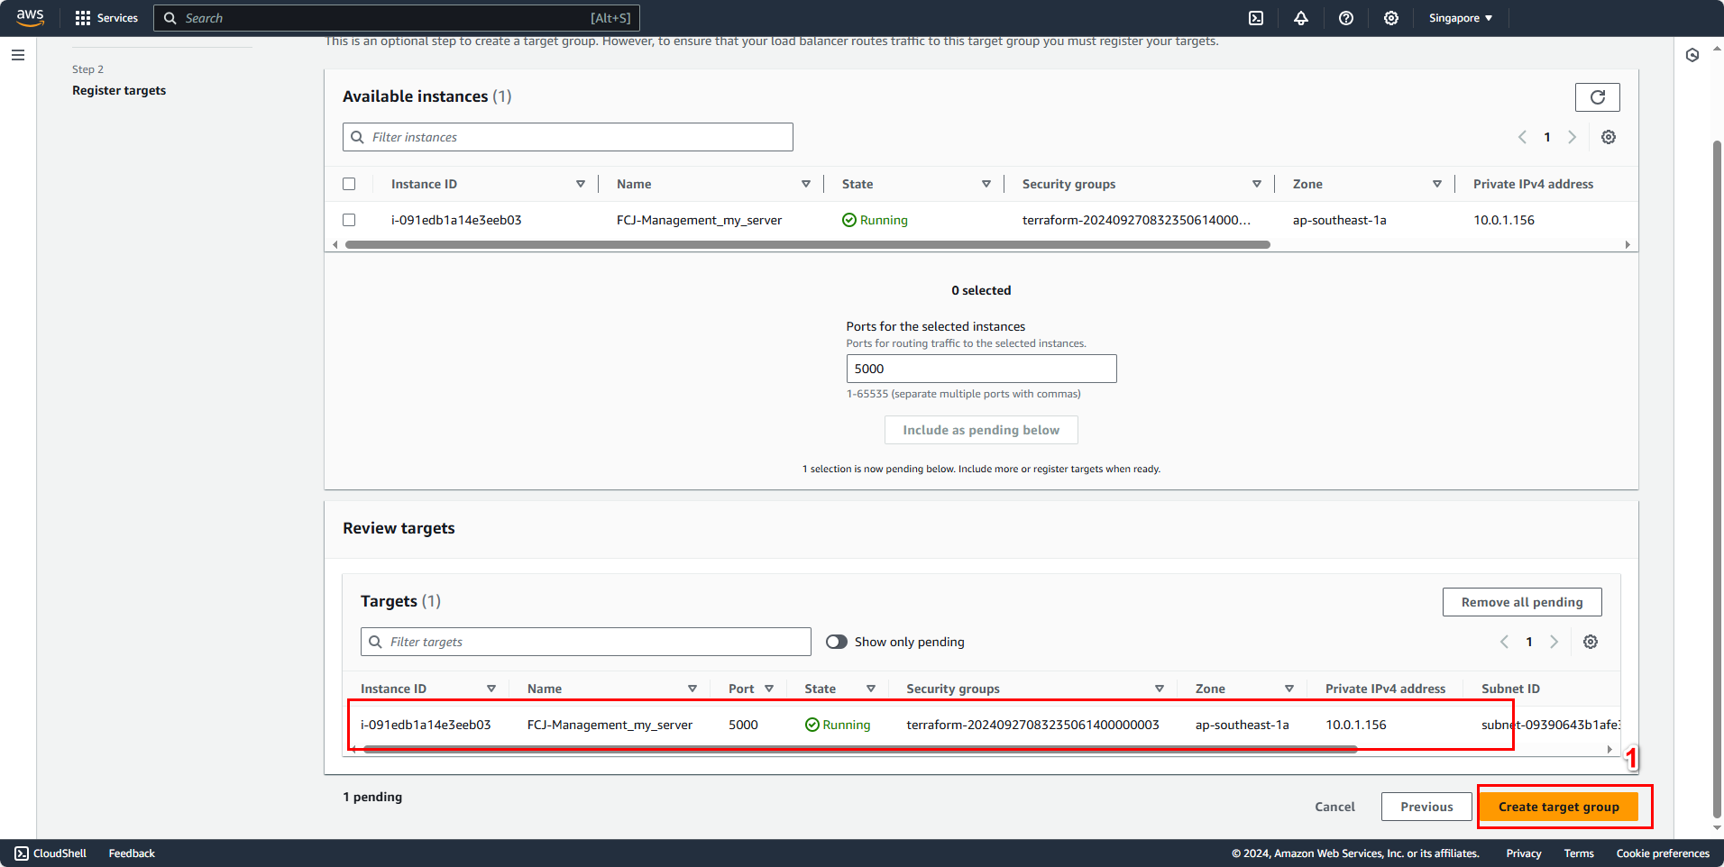This screenshot has width=1724, height=867.
Task: Go to next page of Targets results
Action: [1554, 641]
